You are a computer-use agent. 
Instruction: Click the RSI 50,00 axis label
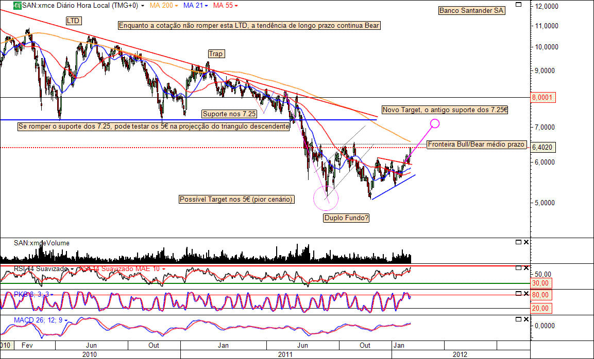tap(542, 274)
